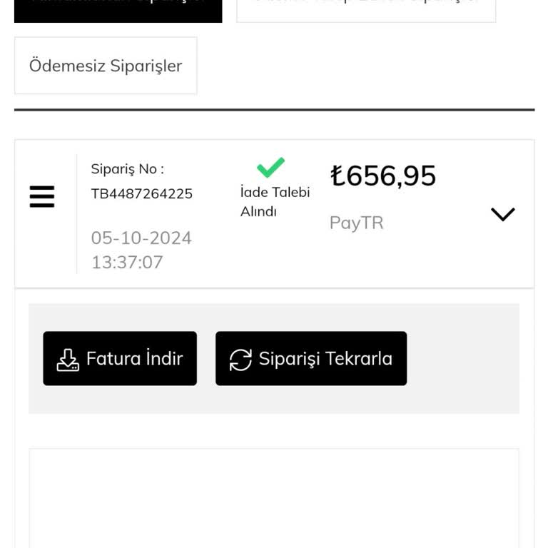Click the İade Talebi Alındı status text

click(275, 201)
